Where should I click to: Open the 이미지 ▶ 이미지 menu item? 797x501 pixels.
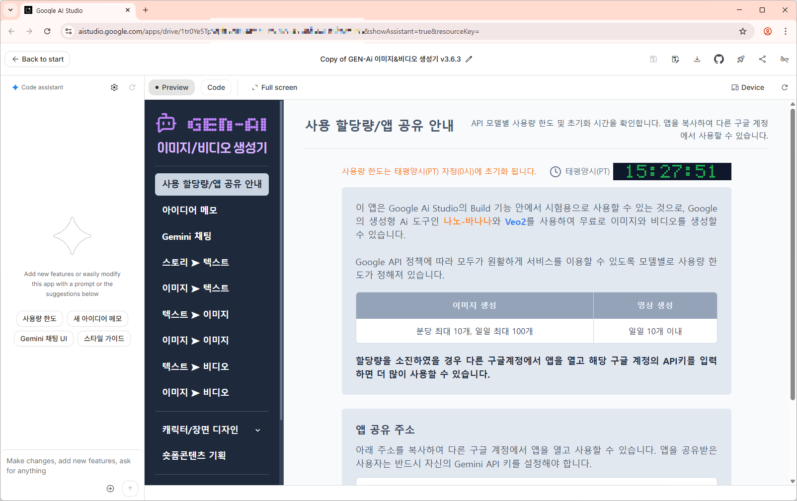coord(212,340)
